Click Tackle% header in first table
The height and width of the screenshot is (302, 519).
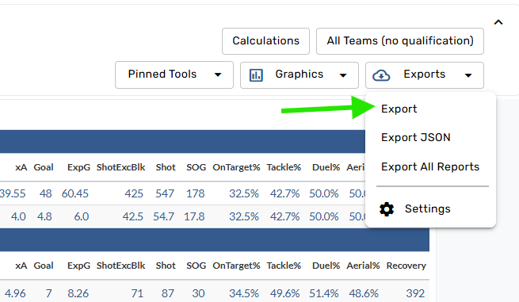pos(284,167)
